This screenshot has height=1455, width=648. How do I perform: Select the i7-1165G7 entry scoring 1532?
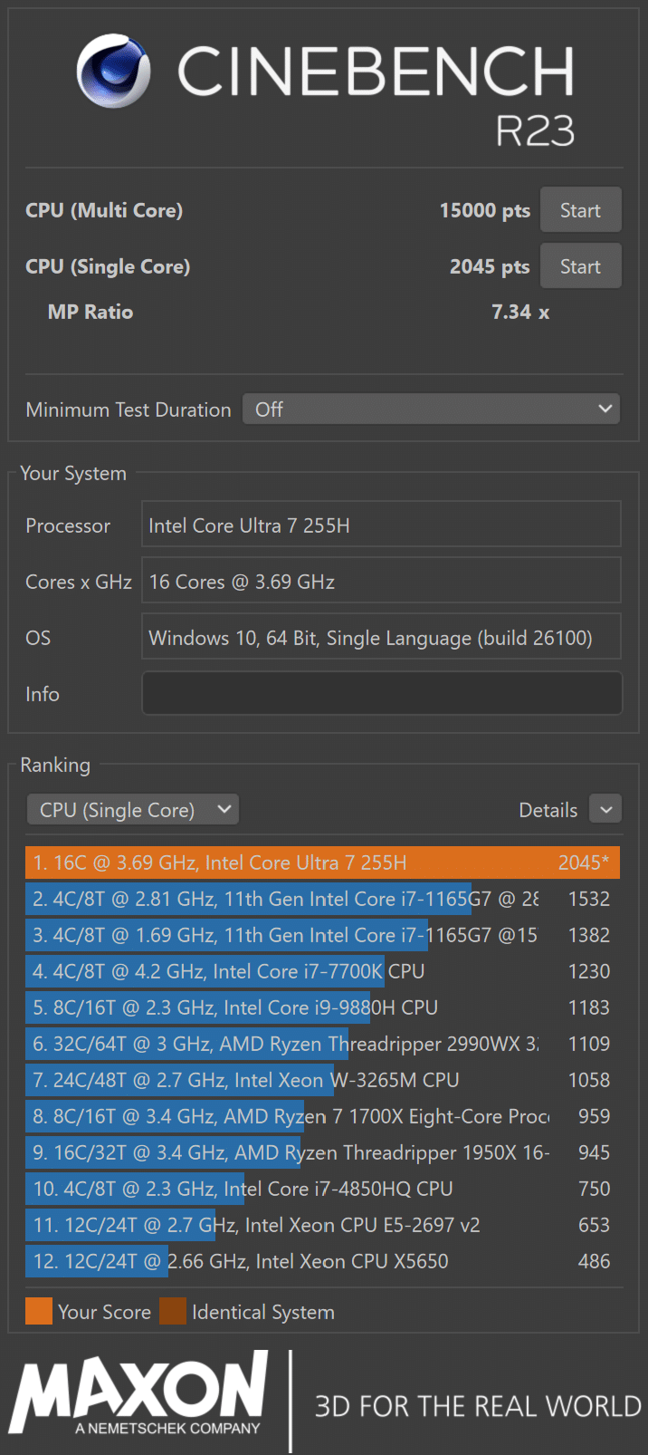click(322, 899)
